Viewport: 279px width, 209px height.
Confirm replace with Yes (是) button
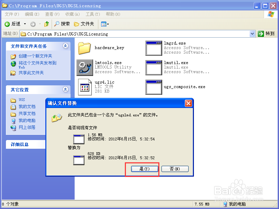144,169
